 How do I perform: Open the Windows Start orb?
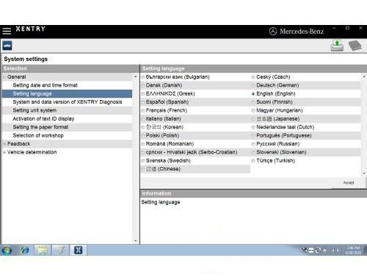7,251
